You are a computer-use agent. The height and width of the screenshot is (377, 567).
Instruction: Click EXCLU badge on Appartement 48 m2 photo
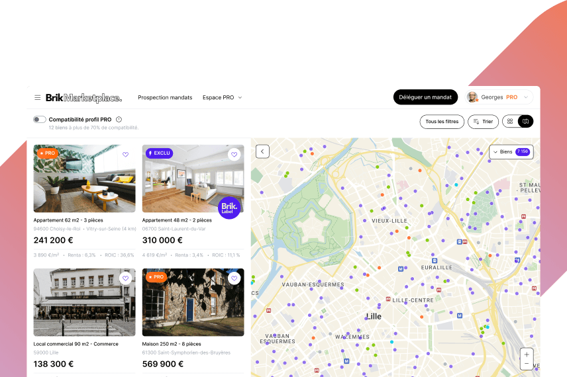tap(160, 153)
